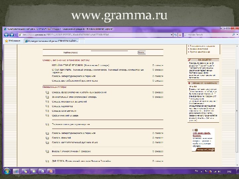Open Словарь фамилий link

(61, 138)
